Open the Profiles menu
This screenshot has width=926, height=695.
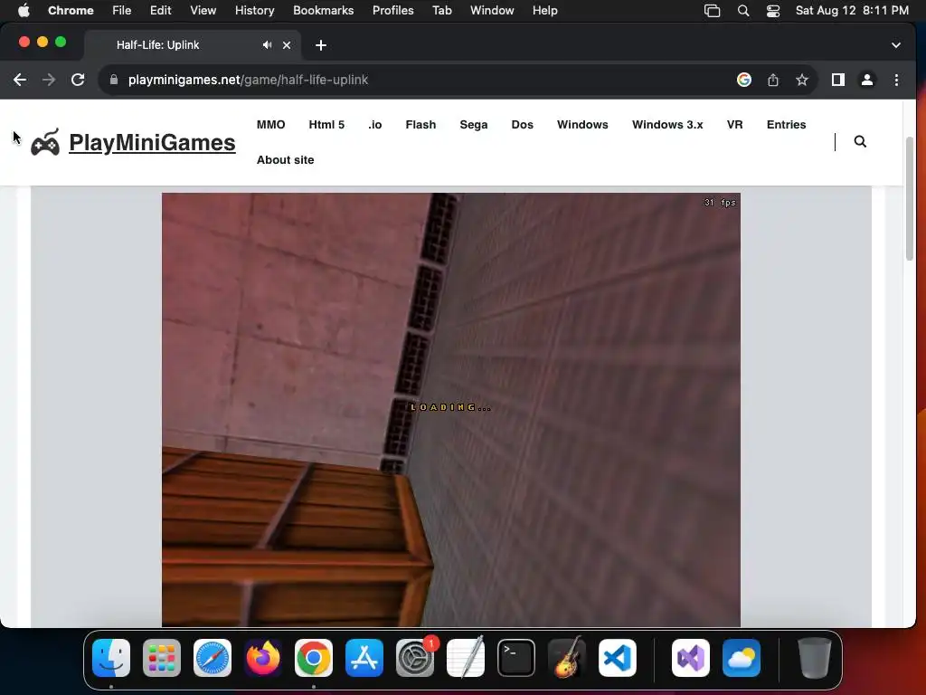tap(392, 11)
